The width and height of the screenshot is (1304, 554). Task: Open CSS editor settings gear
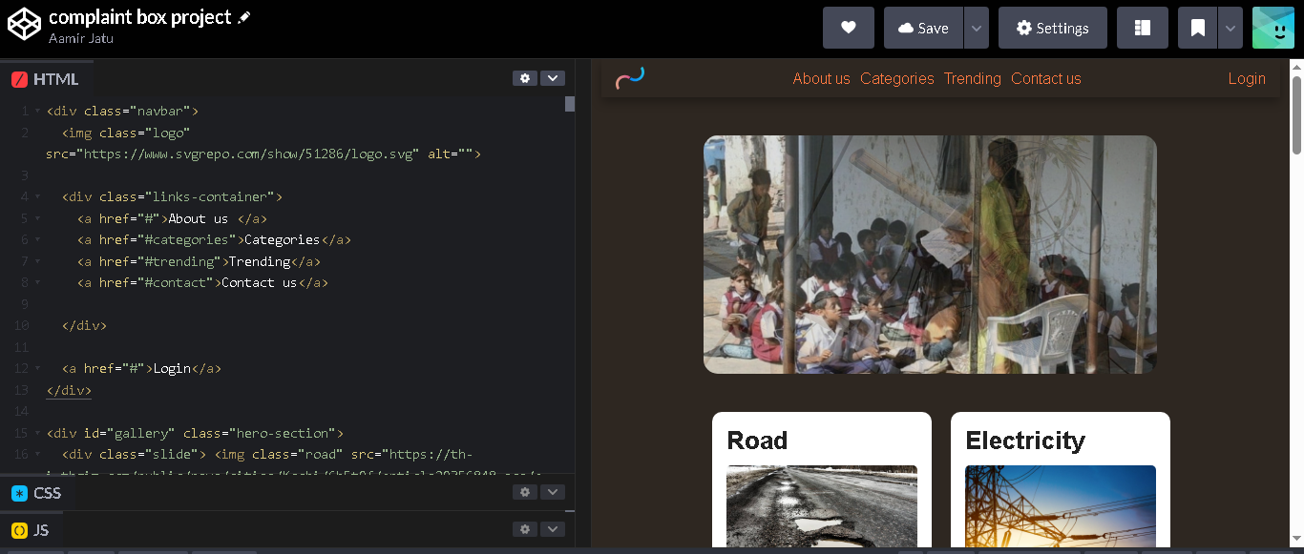[524, 492]
